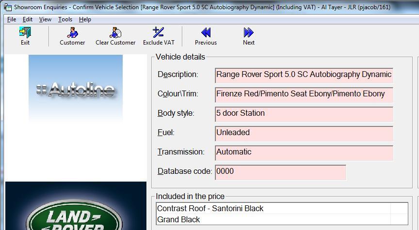419x230 pixels.
Task: Open the Edit menu
Action: pyautogui.click(x=28, y=19)
